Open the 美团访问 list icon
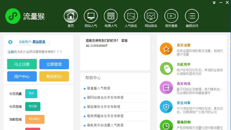This screenshot has height=130, width=231. [192, 16]
